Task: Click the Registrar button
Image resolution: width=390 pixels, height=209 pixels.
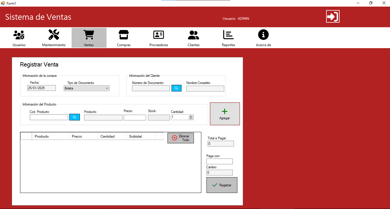Action: tap(222, 185)
